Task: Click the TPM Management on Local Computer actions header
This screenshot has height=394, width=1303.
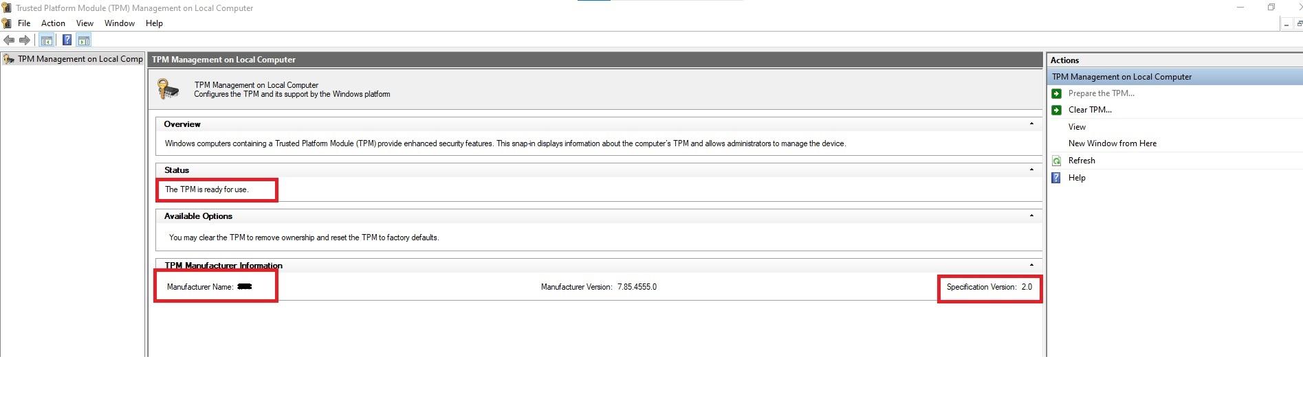Action: [x=1174, y=77]
